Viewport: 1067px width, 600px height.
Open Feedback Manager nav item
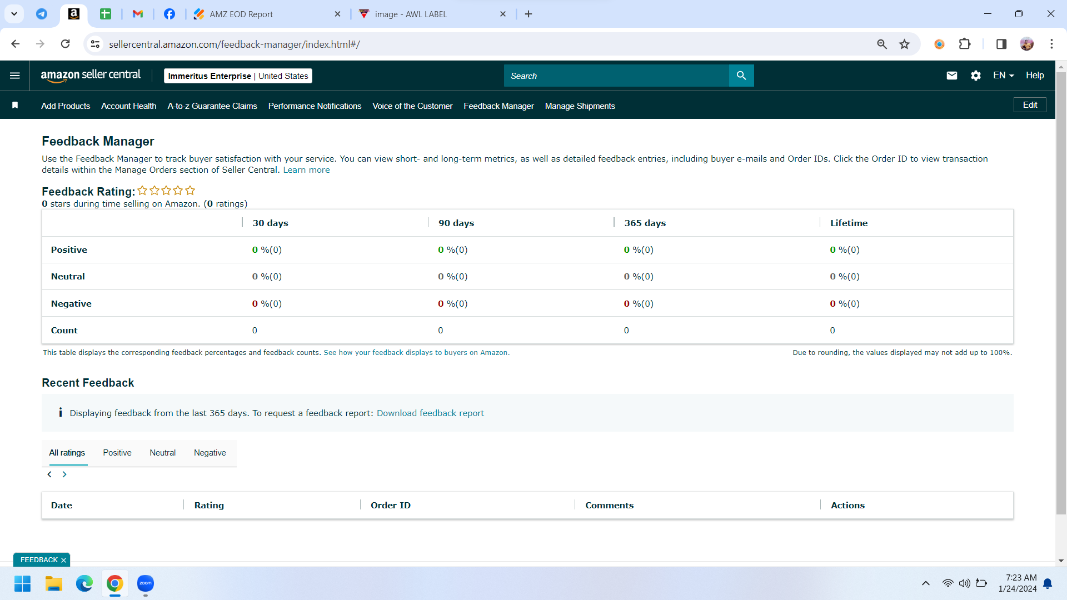[498, 106]
